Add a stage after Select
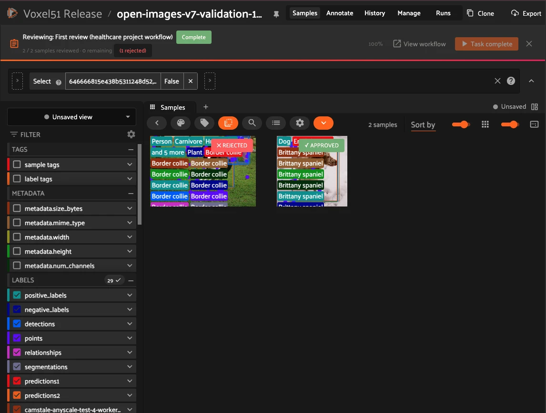Screen dimensions: 546x413 210,81
